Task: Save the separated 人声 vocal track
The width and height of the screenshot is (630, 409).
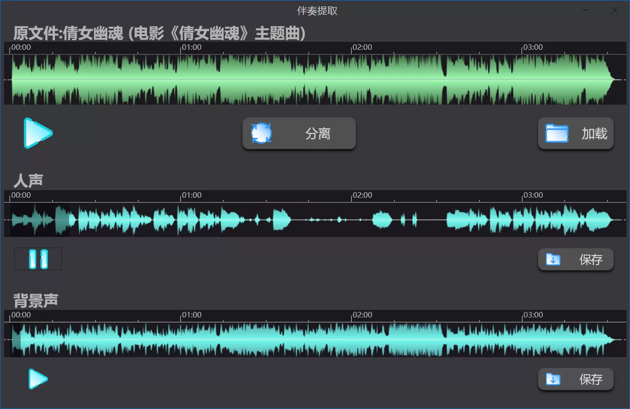Action: tap(576, 260)
